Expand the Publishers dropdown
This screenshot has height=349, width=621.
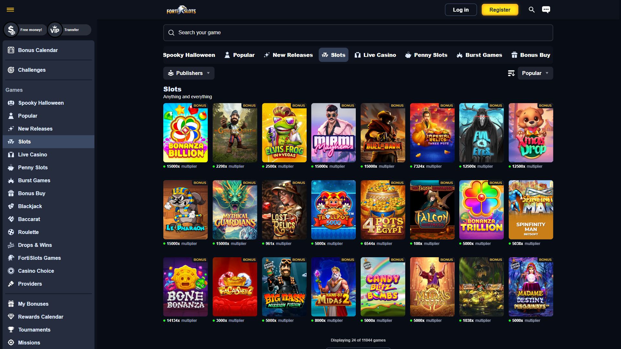point(189,73)
